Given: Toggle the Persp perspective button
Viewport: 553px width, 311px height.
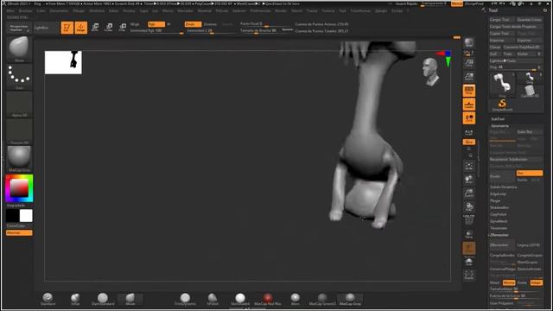Looking at the screenshot, I should [x=468, y=91].
